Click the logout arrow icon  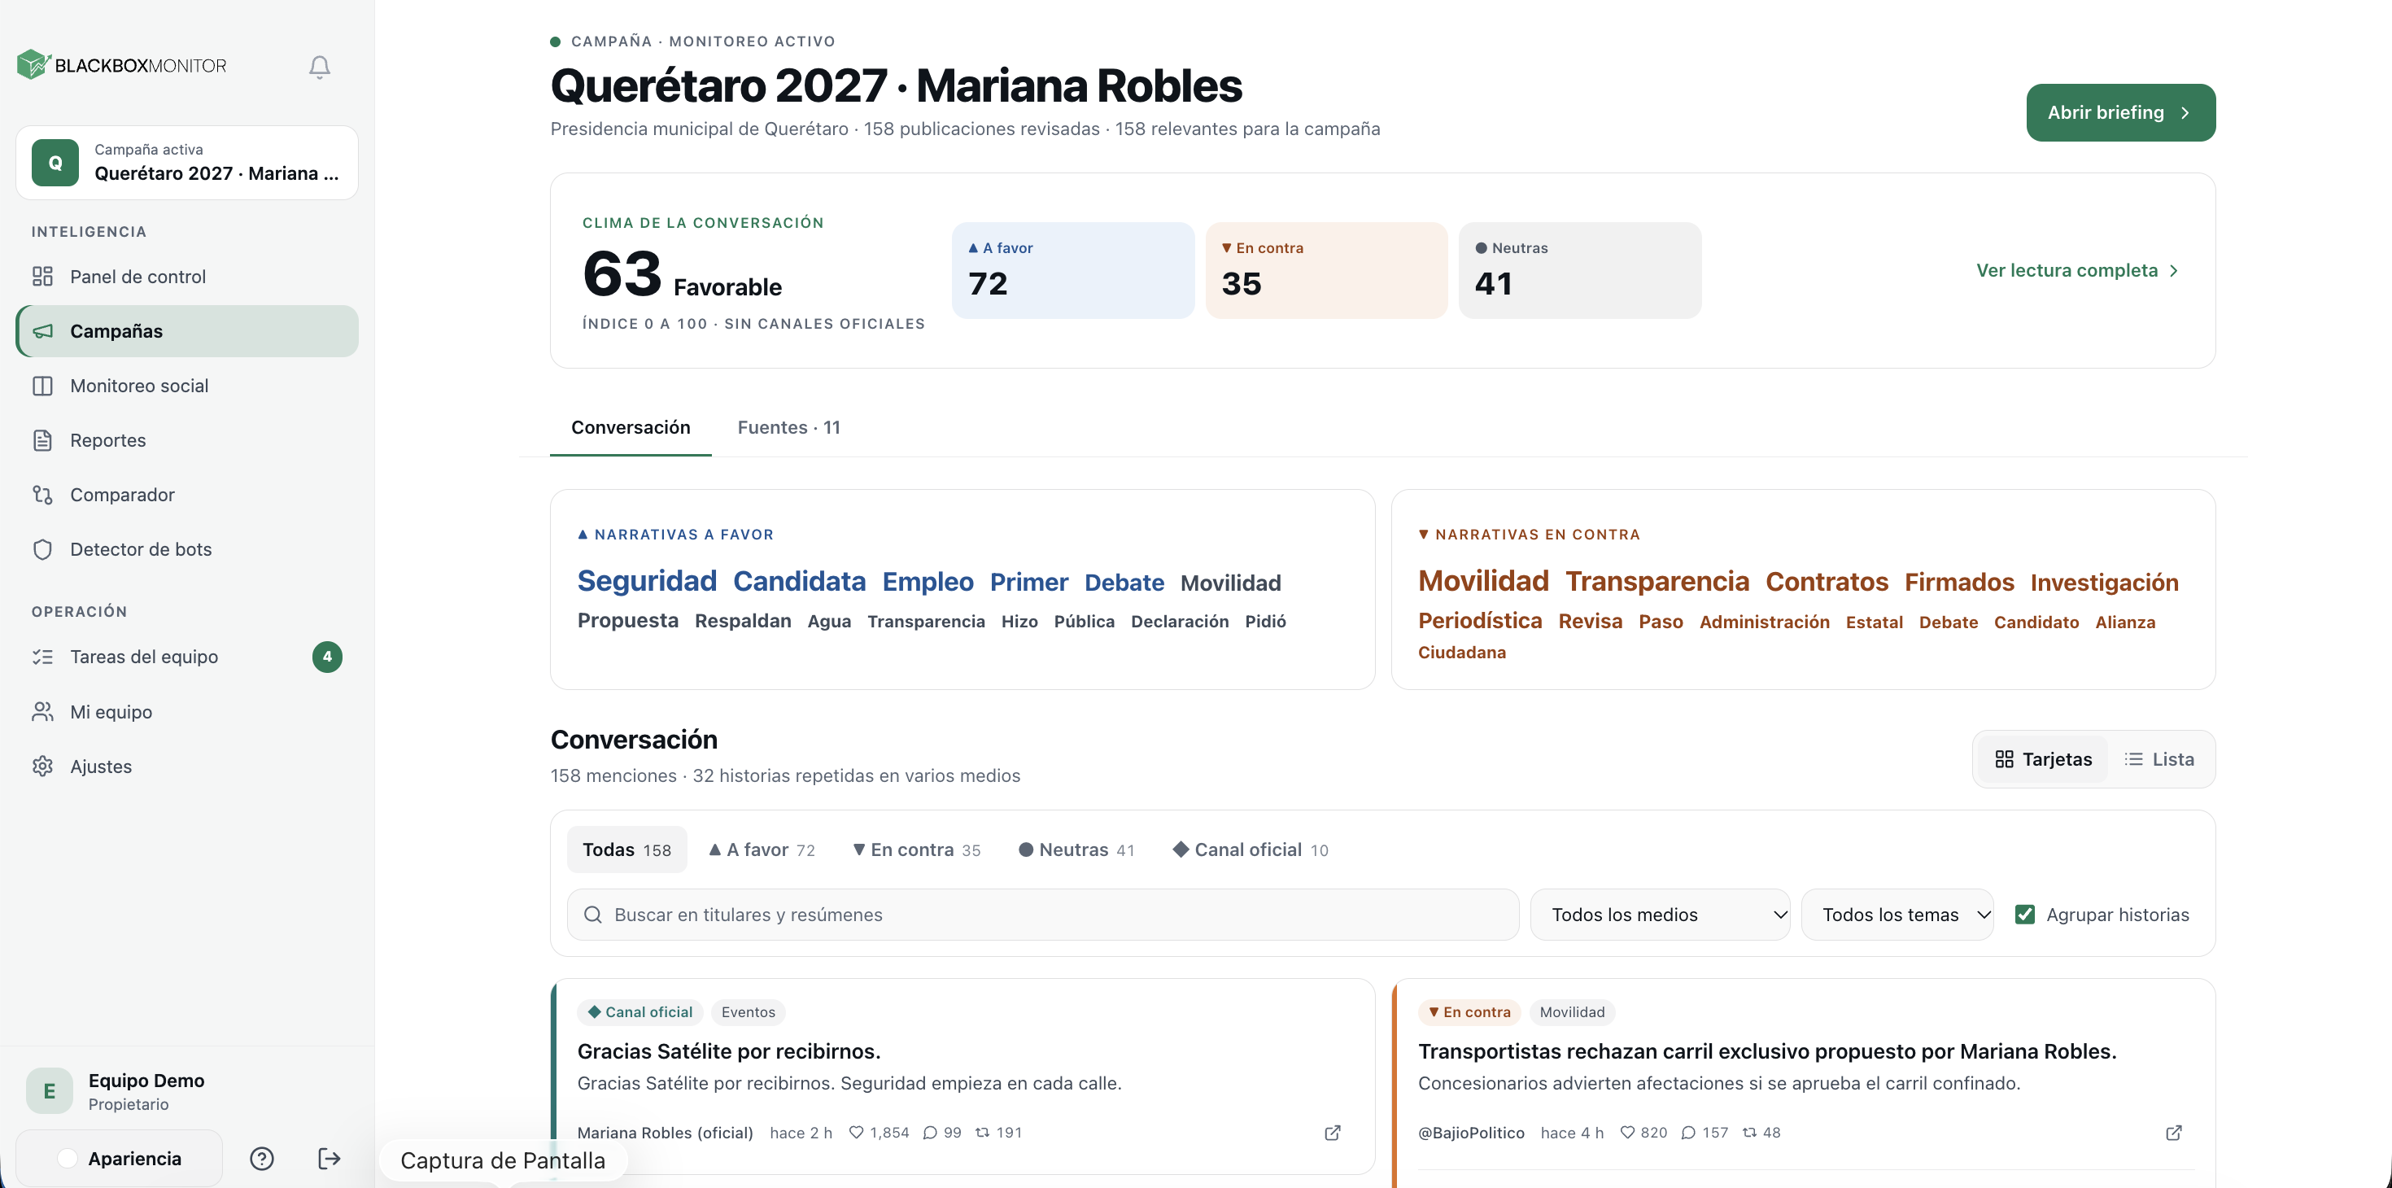tap(329, 1158)
